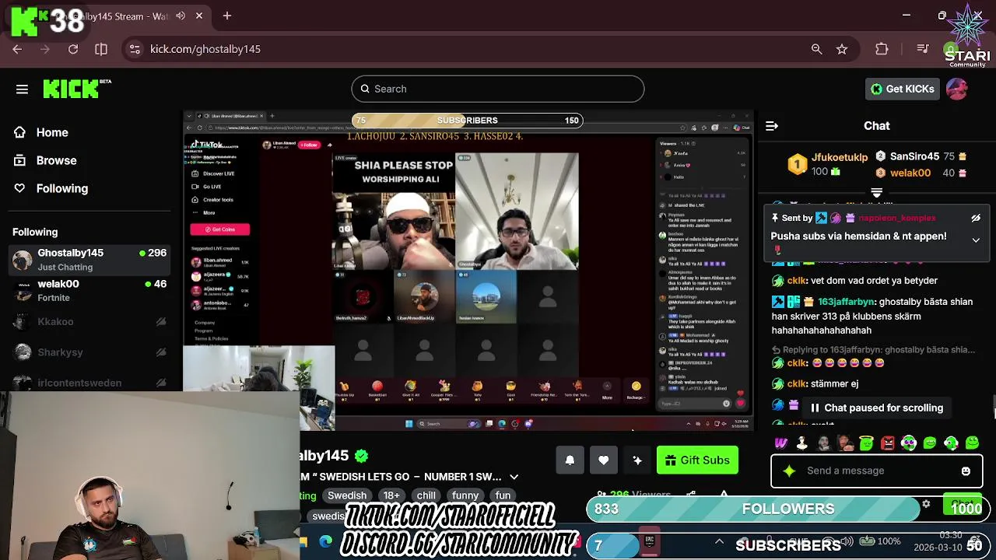Expand the gift leaderboard handle
996x560 pixels.
click(x=876, y=193)
